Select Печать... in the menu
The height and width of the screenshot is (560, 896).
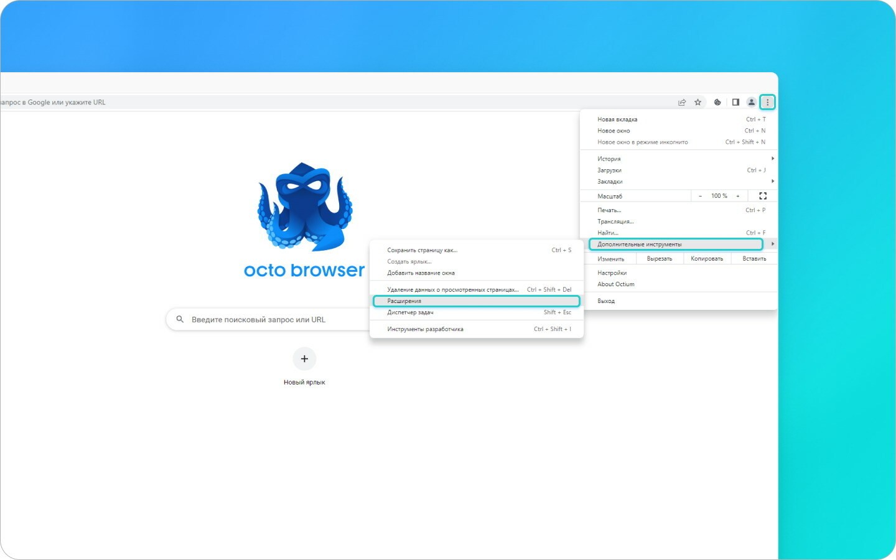[679, 210]
